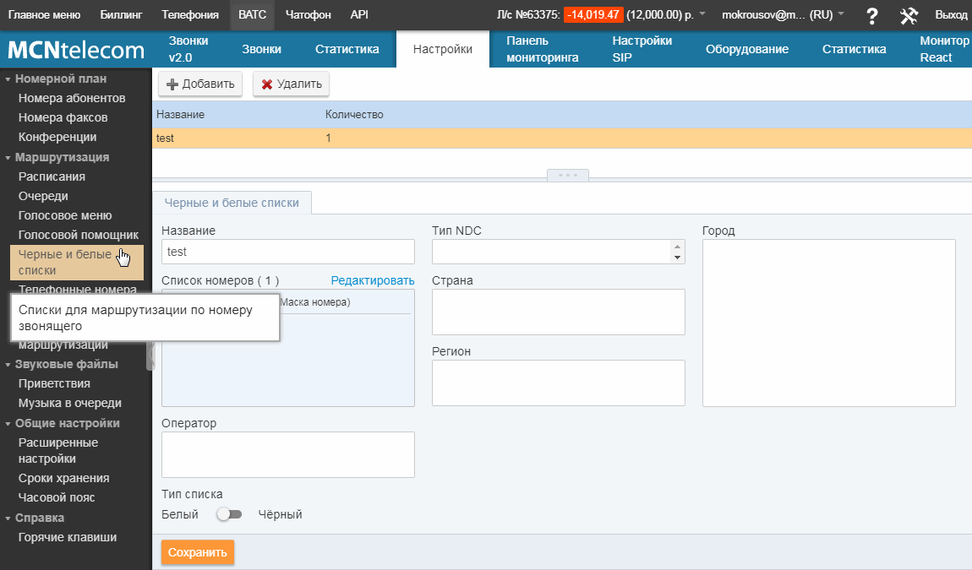Click the MCNtelecom logo
This screenshot has height=570, width=972.
[x=76, y=50]
